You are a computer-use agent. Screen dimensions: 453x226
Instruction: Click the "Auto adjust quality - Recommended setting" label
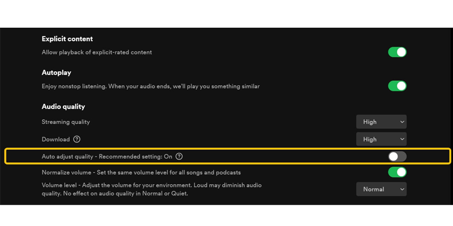[106, 157]
